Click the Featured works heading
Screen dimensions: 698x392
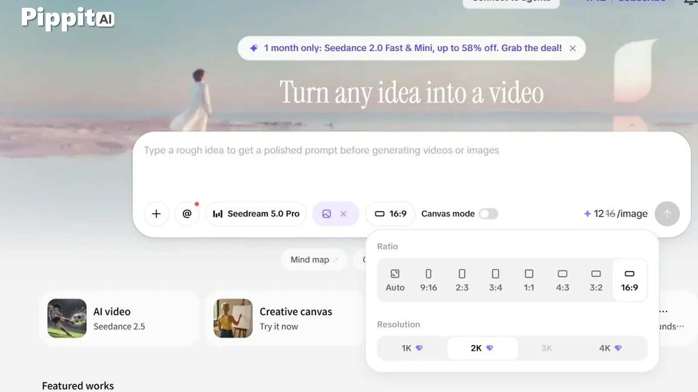tap(78, 385)
